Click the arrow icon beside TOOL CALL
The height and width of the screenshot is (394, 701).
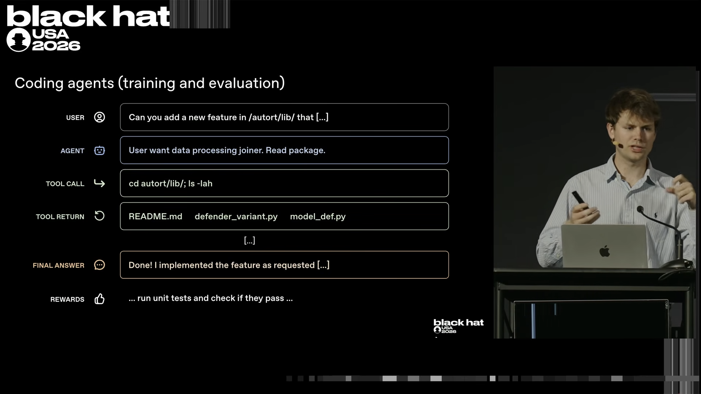tap(99, 183)
